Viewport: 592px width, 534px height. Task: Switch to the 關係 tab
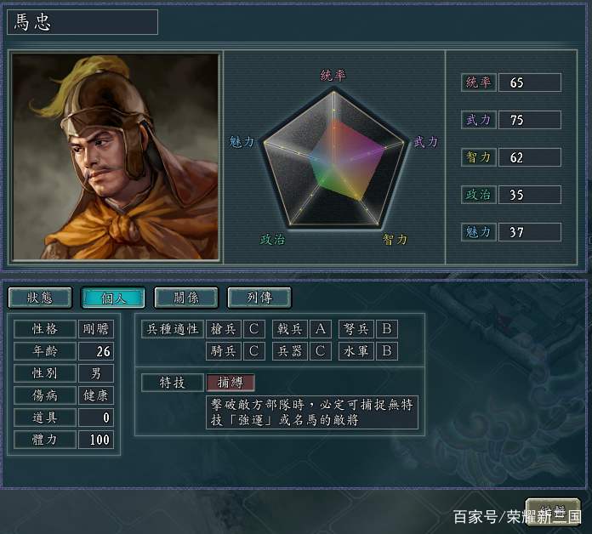tap(186, 298)
